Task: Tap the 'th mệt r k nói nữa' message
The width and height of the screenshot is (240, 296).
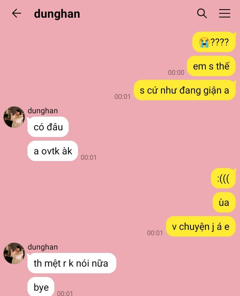Action: 72,263
